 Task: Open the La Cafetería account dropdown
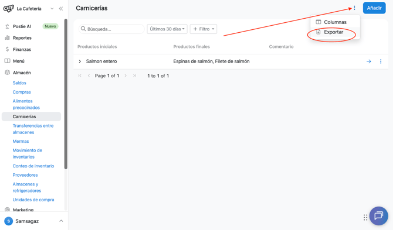[52, 9]
